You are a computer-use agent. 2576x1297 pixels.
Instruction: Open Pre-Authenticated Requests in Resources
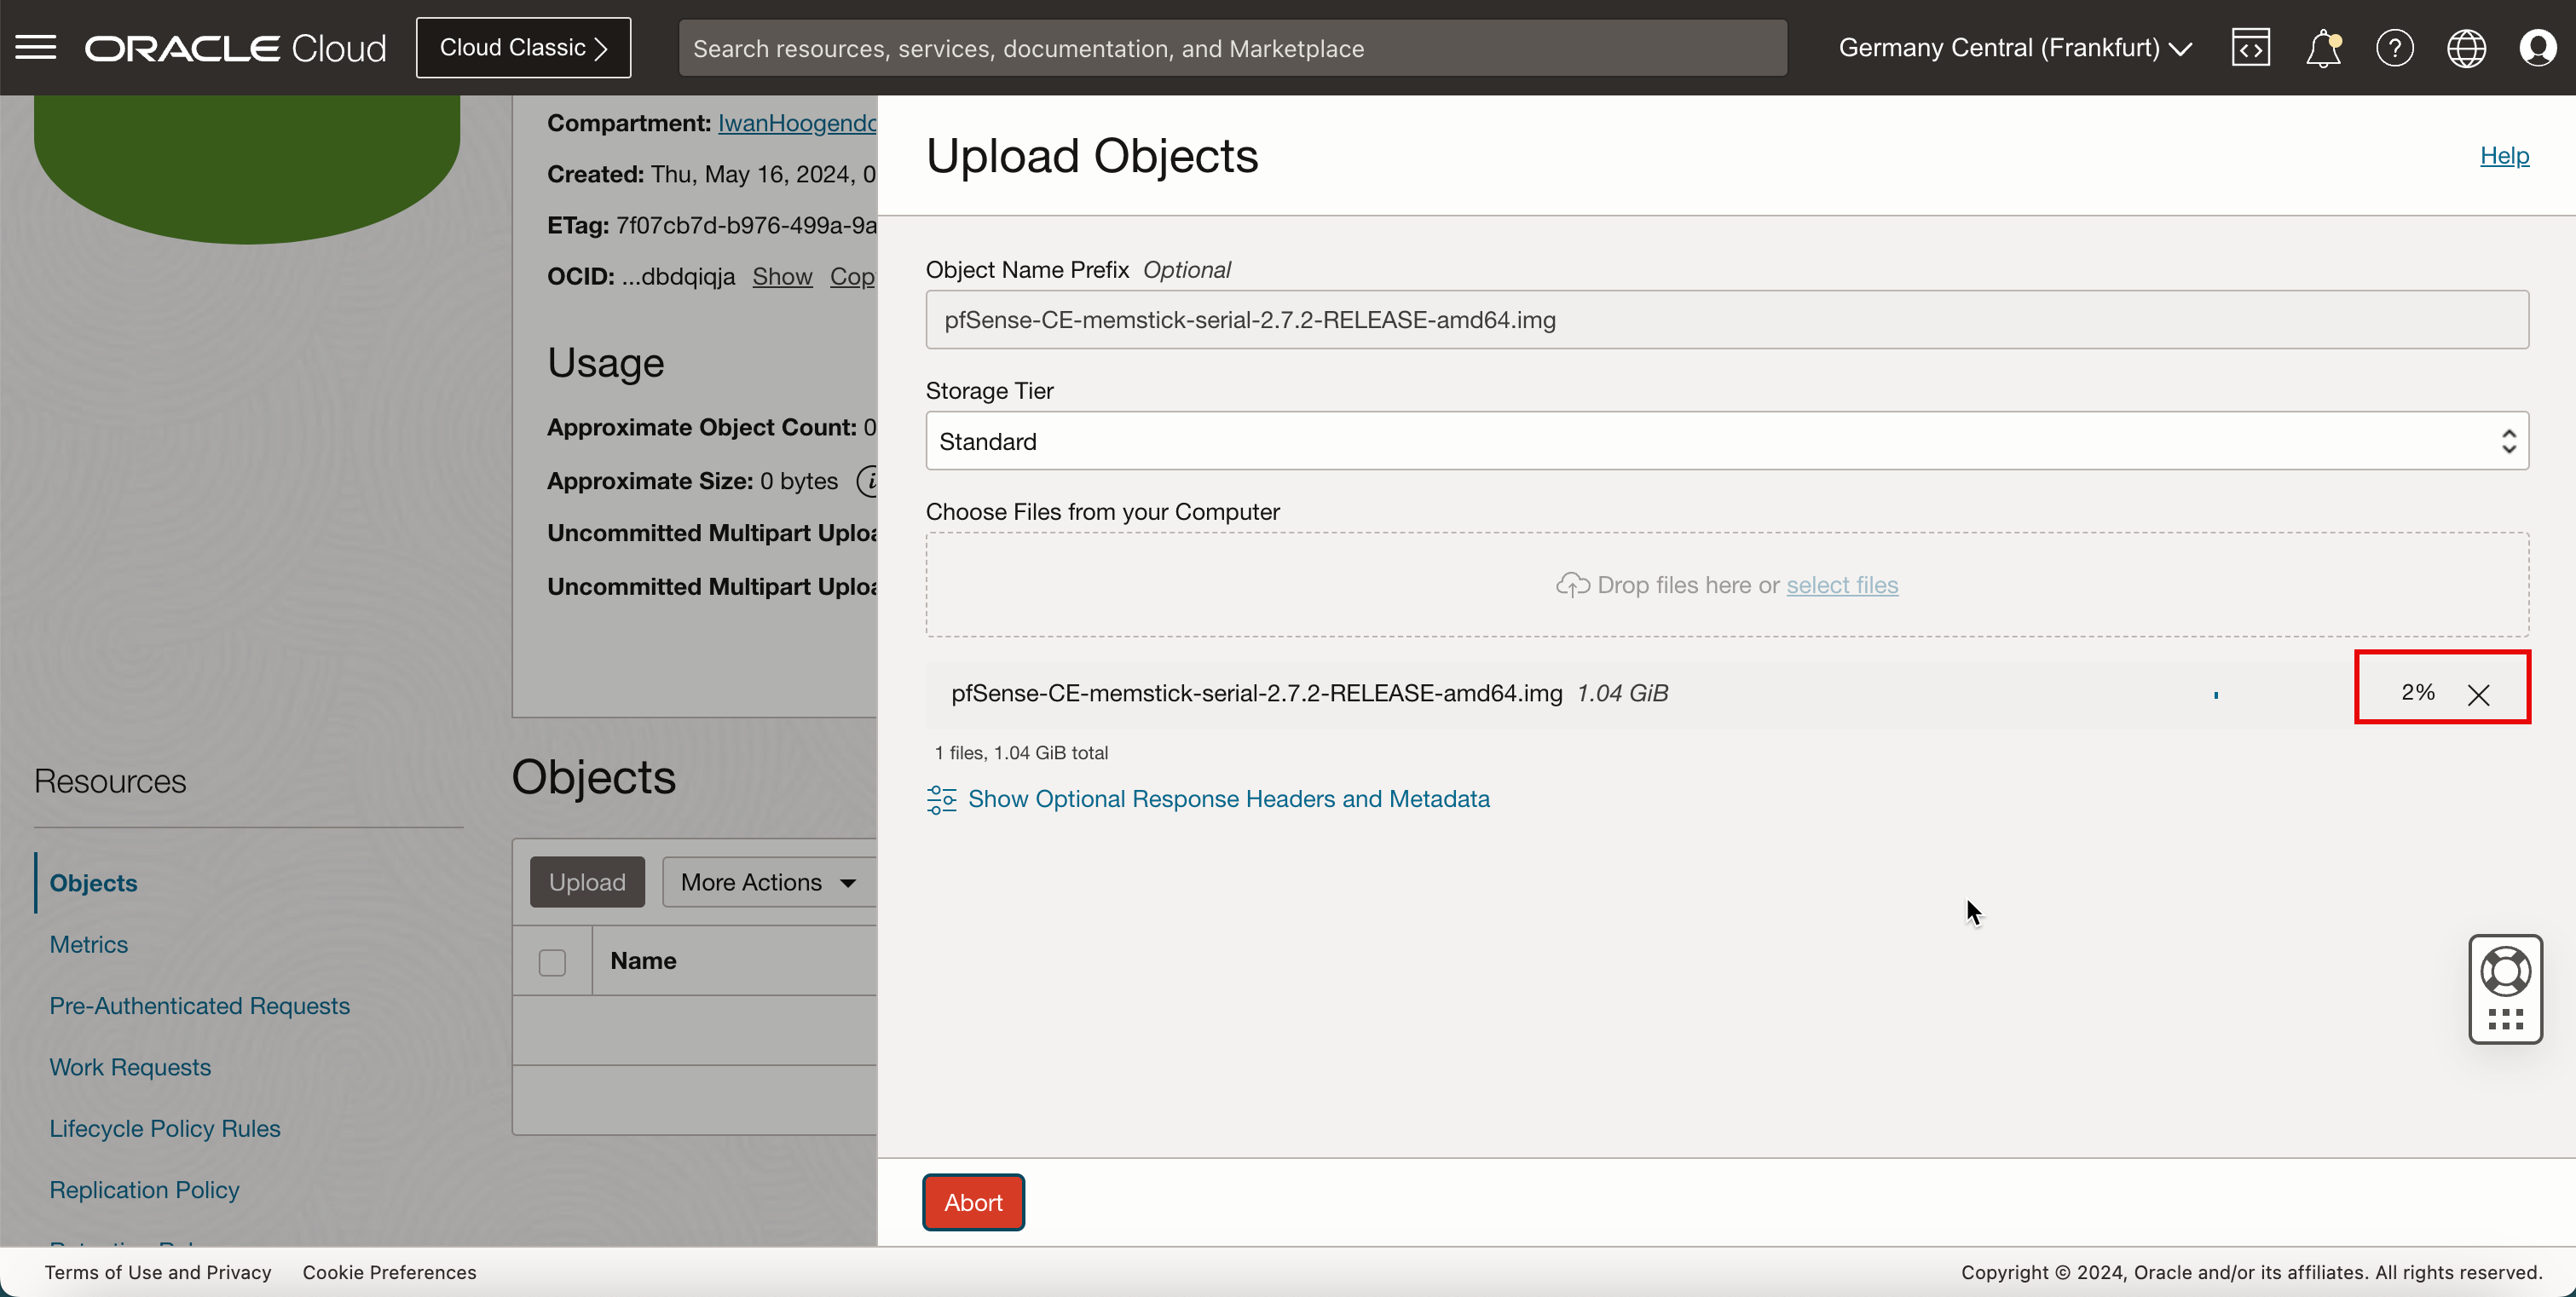(x=200, y=1005)
